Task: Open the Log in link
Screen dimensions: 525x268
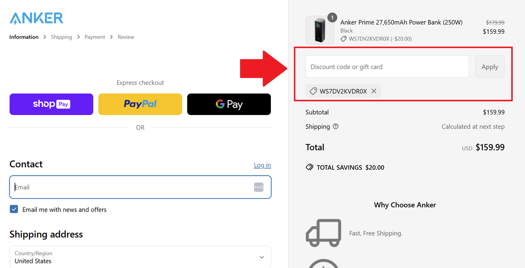Action: 262,165
